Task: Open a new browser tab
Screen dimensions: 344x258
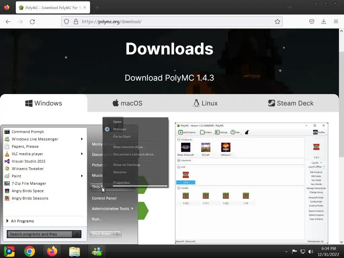Action: [97, 8]
